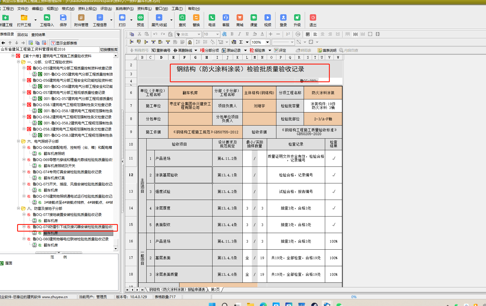Click the font color A icon
Viewport: 486px width, 306px height.
coord(262,34)
